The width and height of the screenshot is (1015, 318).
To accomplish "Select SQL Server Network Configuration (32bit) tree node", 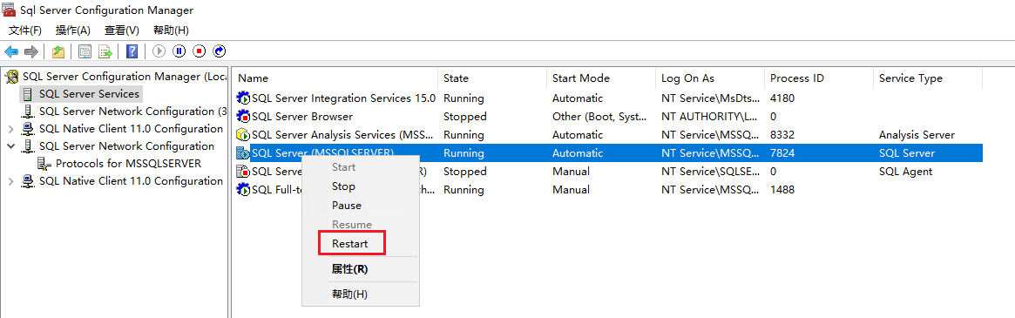I will [132, 112].
